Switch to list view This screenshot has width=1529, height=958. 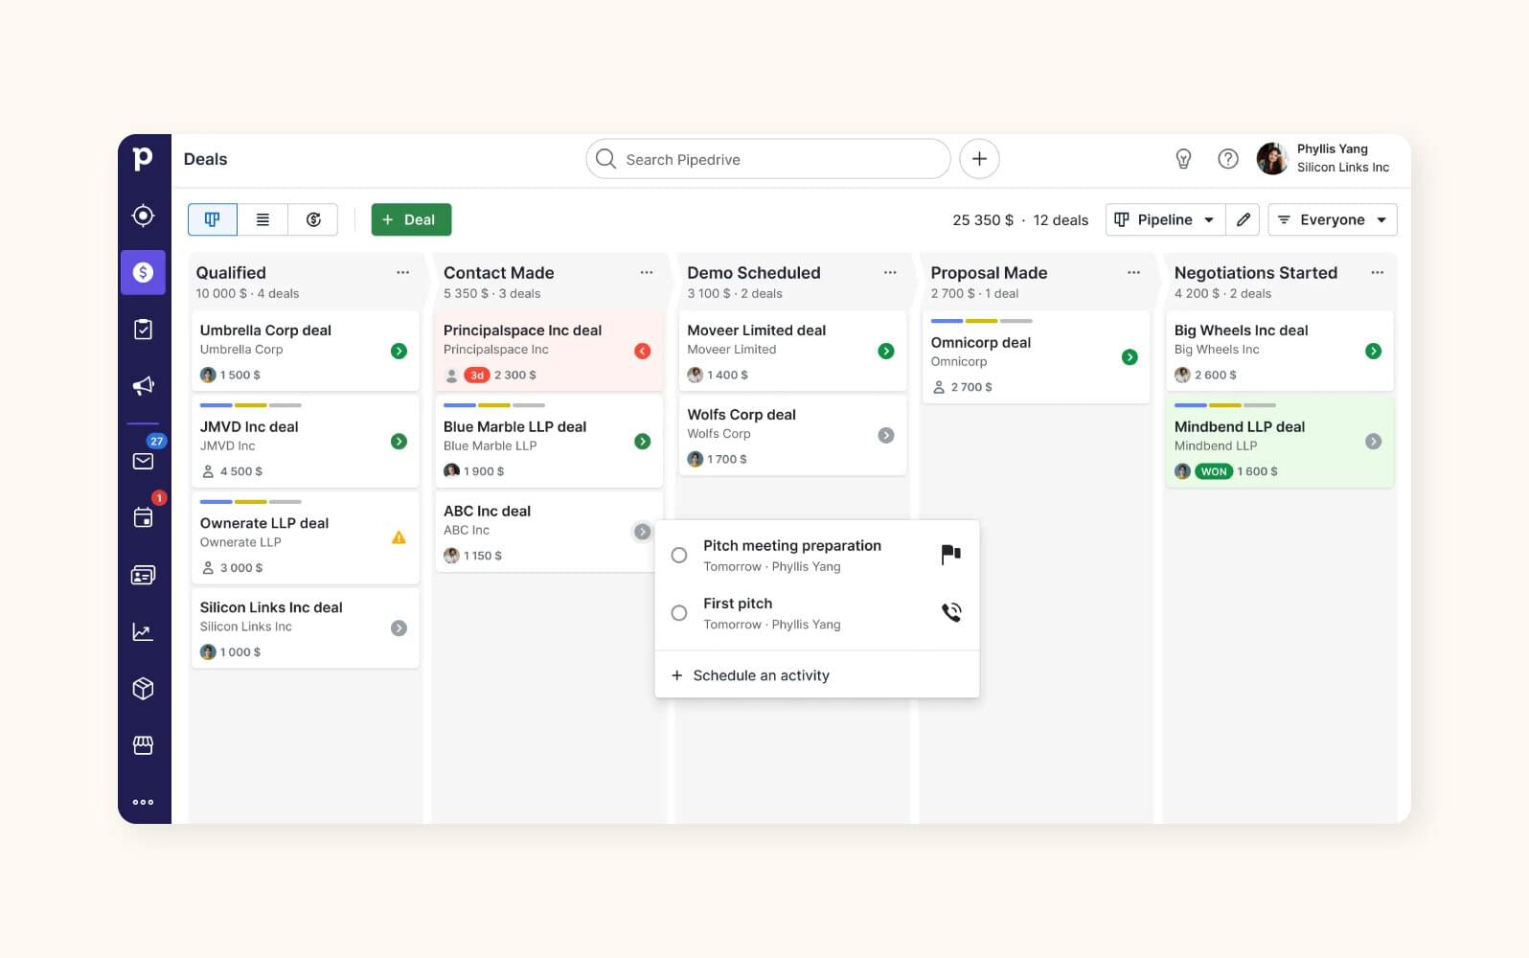tap(262, 219)
